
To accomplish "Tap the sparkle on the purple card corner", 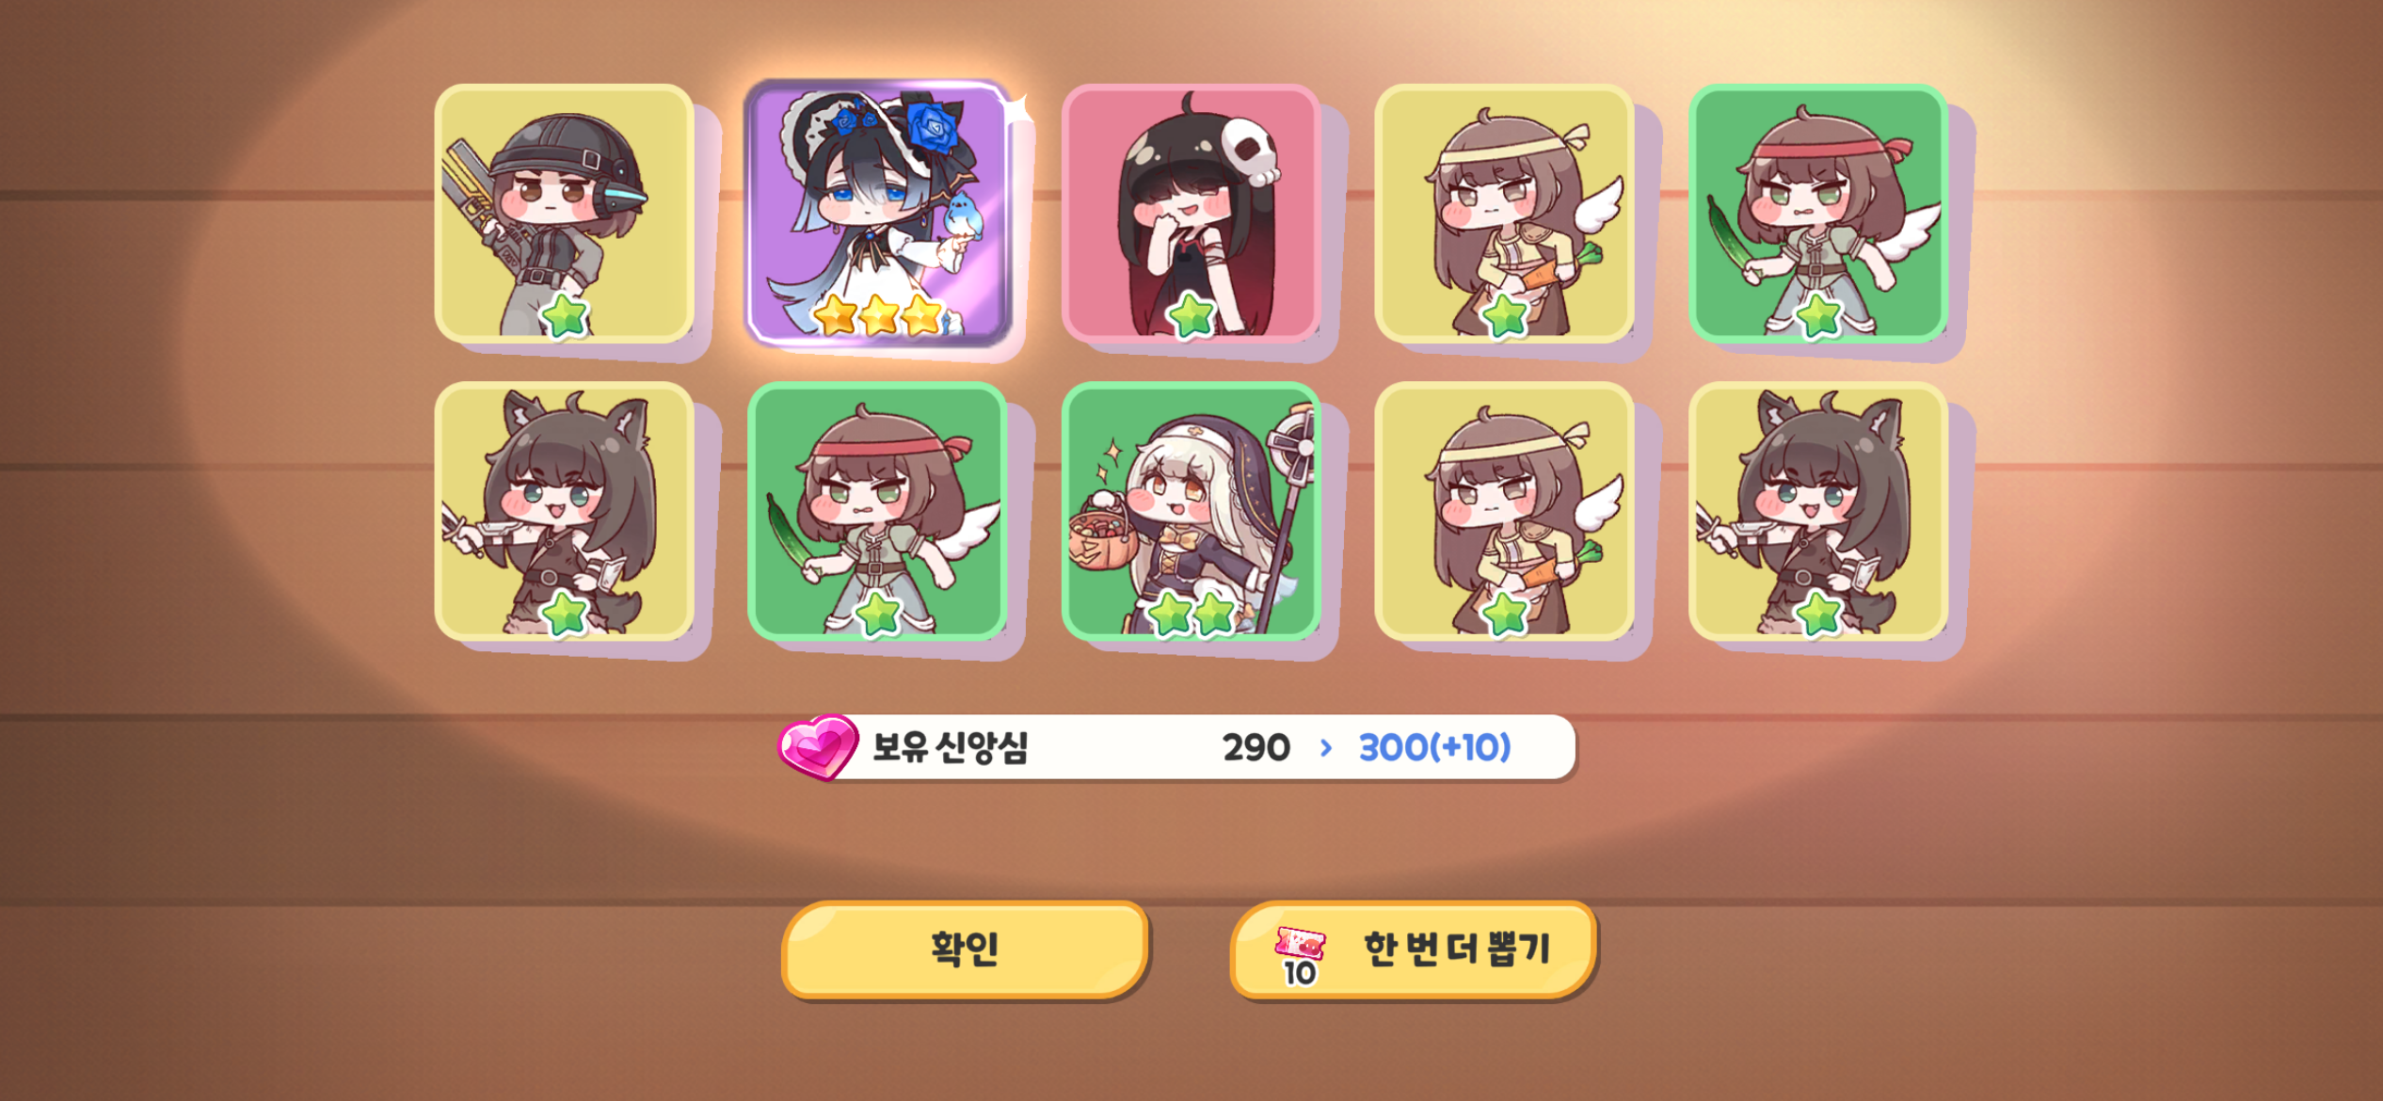I will tap(1017, 111).
